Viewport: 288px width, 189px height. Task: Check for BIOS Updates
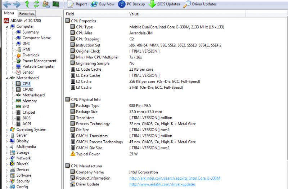point(164,4)
